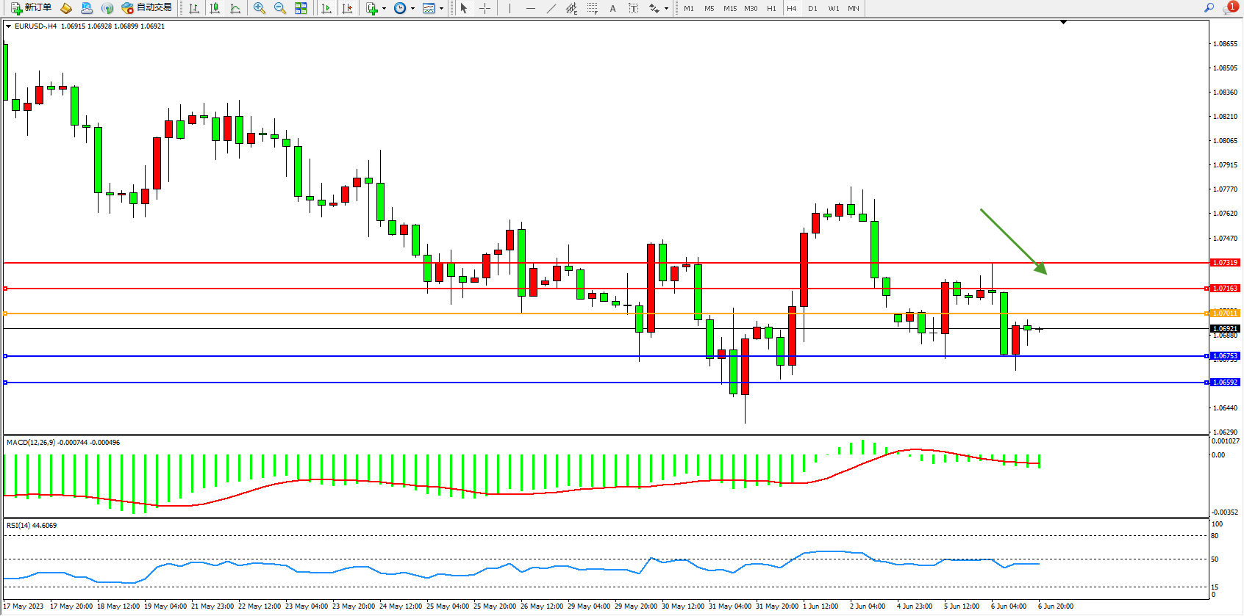The width and height of the screenshot is (1244, 616).
Task: Switch to line chart display
Action: (x=235, y=8)
